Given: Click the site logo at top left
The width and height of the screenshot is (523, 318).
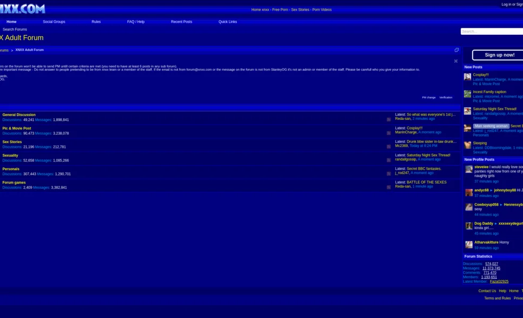Looking at the screenshot, I should click(23, 9).
